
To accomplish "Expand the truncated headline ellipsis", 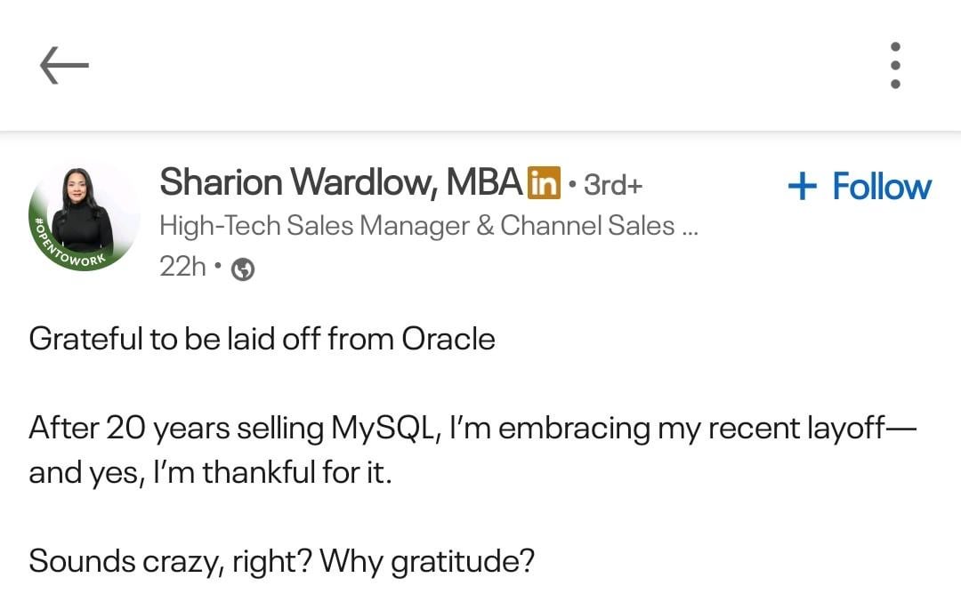I will (689, 228).
